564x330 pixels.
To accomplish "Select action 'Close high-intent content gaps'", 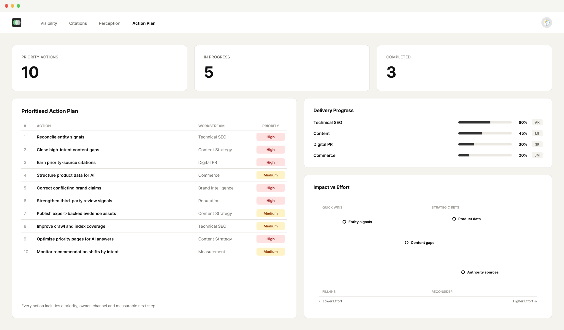I will [x=68, y=150].
